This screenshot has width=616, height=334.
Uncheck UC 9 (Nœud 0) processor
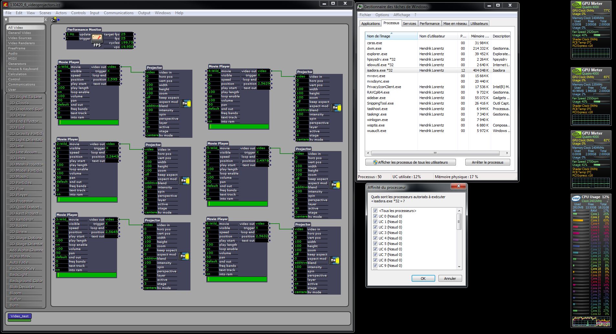tap(375, 266)
